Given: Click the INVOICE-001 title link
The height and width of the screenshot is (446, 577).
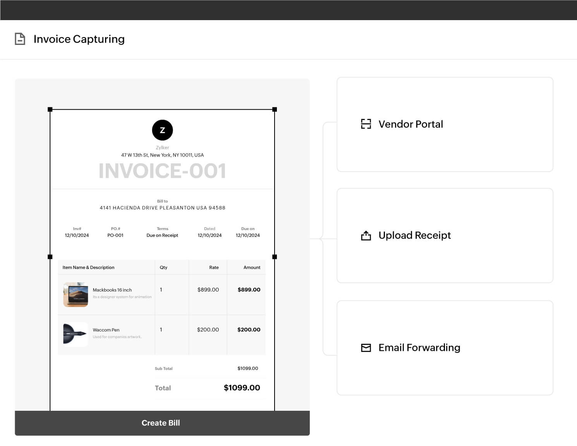Looking at the screenshot, I should click(163, 170).
